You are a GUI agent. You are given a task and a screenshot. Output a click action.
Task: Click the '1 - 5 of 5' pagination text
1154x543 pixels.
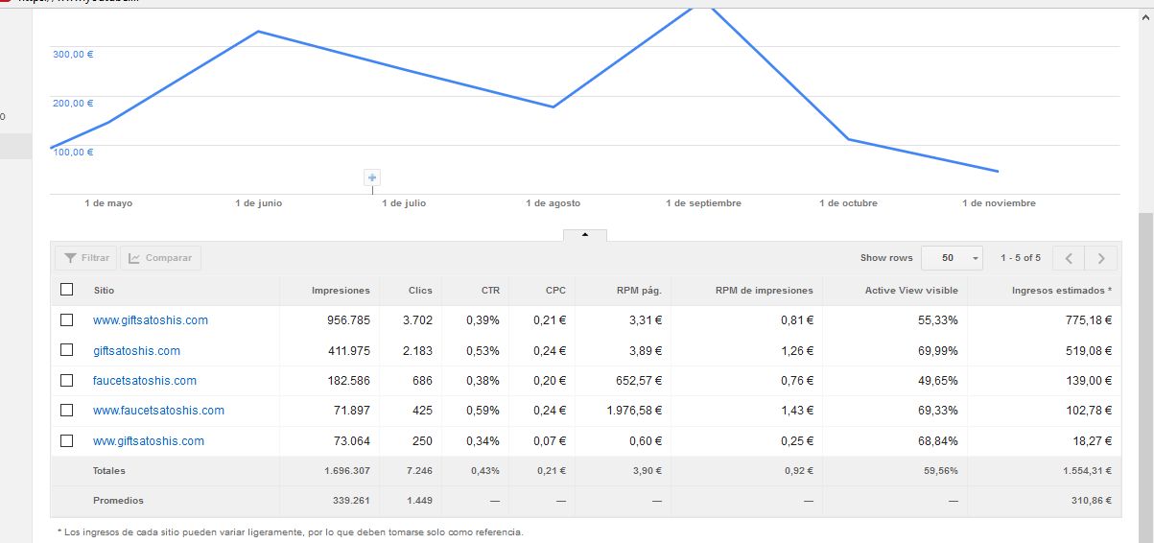coord(1020,258)
